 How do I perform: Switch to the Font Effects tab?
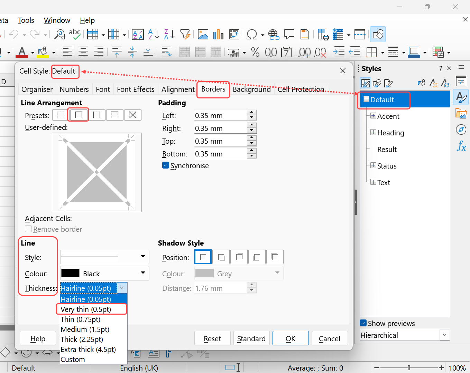(136, 89)
